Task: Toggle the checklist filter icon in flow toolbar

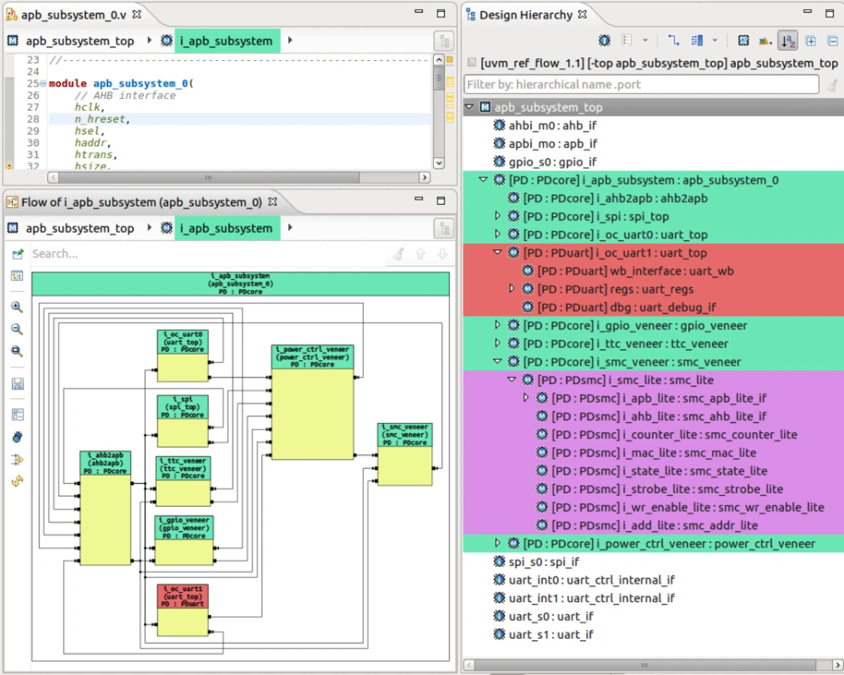Action: pyautogui.click(x=17, y=414)
